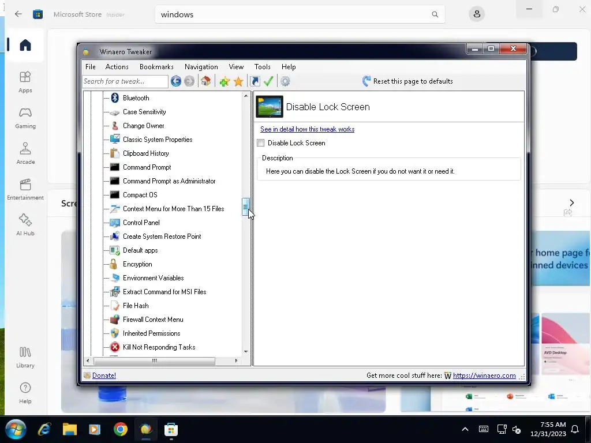The width and height of the screenshot is (591, 443).
Task: Click Reset this page to defaults
Action: 408,81
